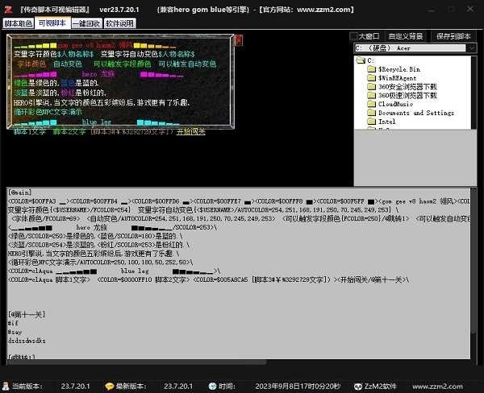Click the 开始闯关 link in preview
The image size is (484, 393).
[191, 131]
